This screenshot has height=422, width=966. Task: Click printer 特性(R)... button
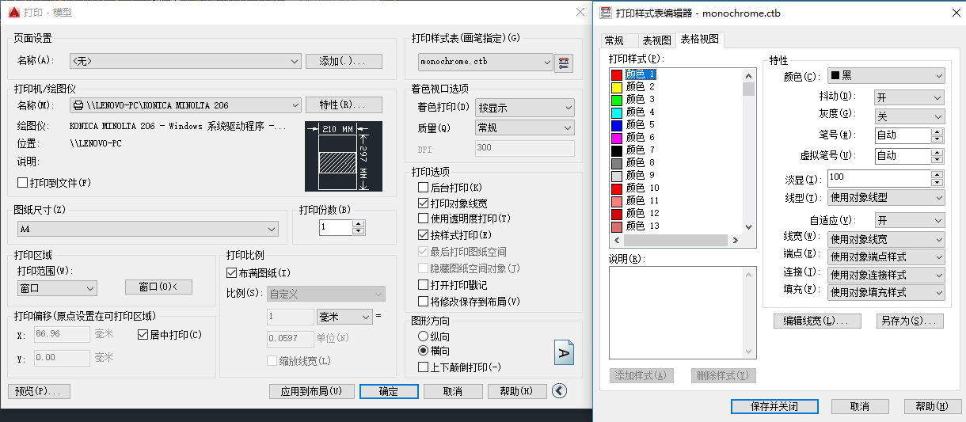click(345, 105)
